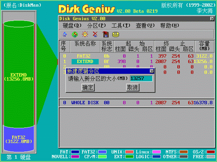The width and height of the screenshot is (217, 162).
Task: Click the FAT legend color swatch
Action: pos(75,152)
